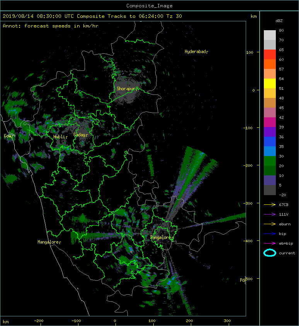Pick the magenta 39–42 dBZ swatch
The width and height of the screenshot is (299, 326).
pos(270,122)
